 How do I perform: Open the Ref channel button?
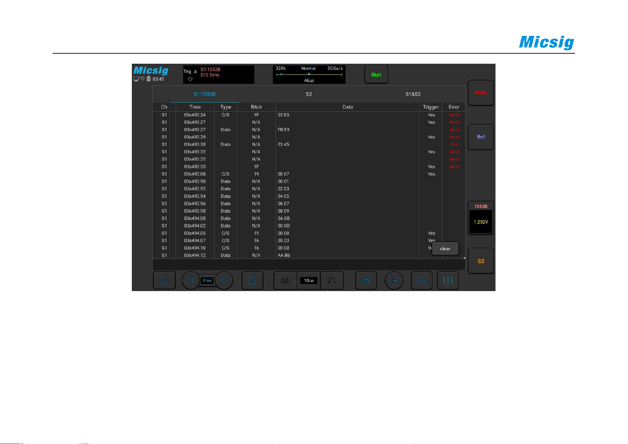tap(481, 137)
